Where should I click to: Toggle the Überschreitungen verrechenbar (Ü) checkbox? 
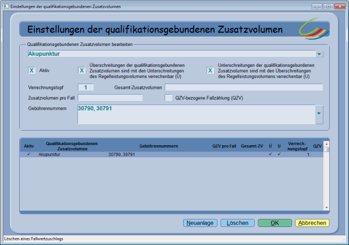coord(81,71)
